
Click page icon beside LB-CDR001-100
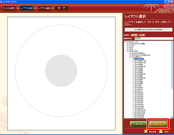click(133, 61)
